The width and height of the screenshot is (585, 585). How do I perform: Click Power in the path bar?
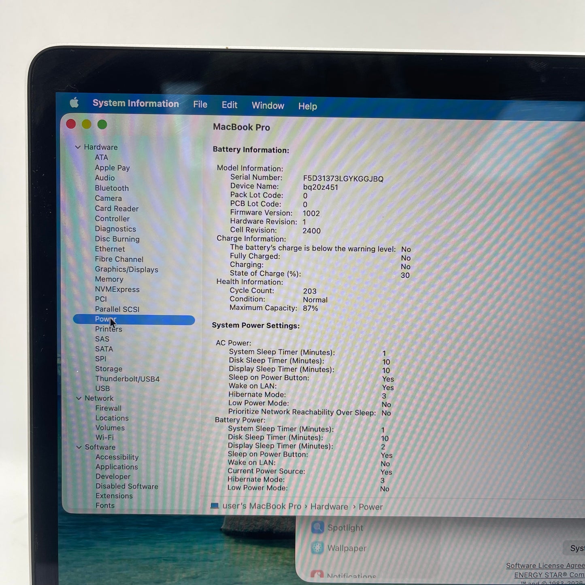[370, 507]
